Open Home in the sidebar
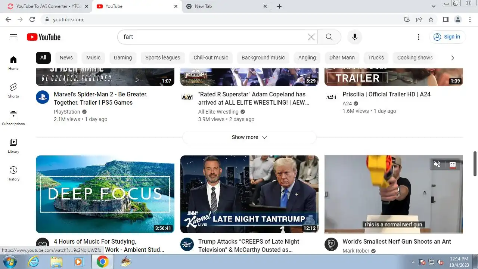Screen dimensions: 478x269 tap(13, 63)
